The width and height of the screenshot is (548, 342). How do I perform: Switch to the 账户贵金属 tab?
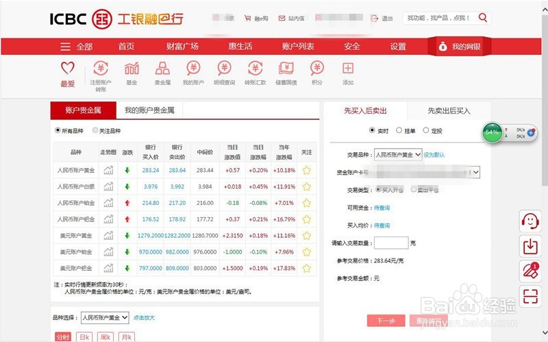(x=83, y=110)
